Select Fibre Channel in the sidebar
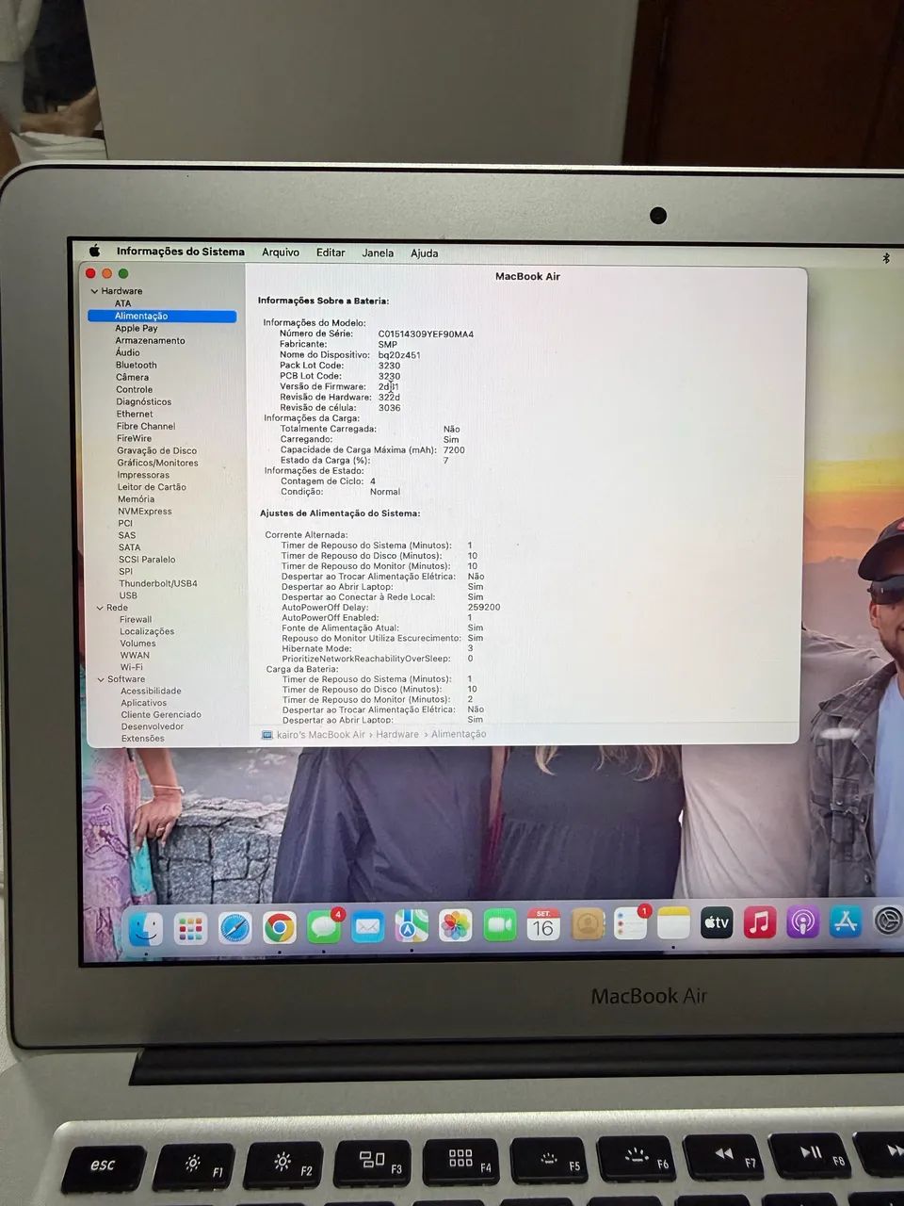Viewport: 904px width, 1206px height. coord(146,427)
